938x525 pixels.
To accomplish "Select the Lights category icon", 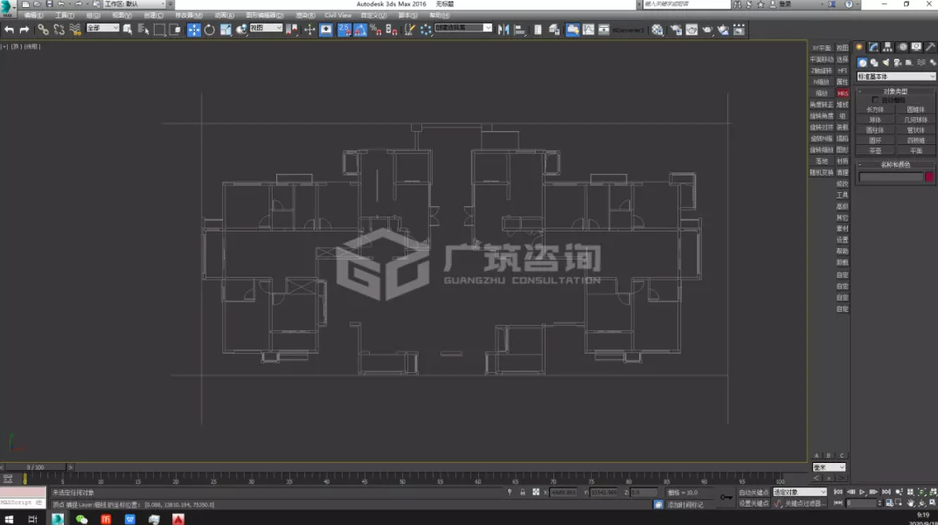I will tap(886, 62).
